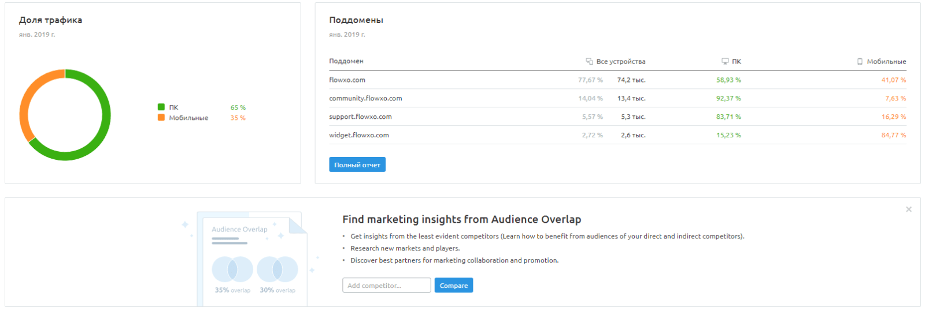Select the 13,4 тыс. visits value
This screenshot has height=311, width=925.
click(631, 98)
